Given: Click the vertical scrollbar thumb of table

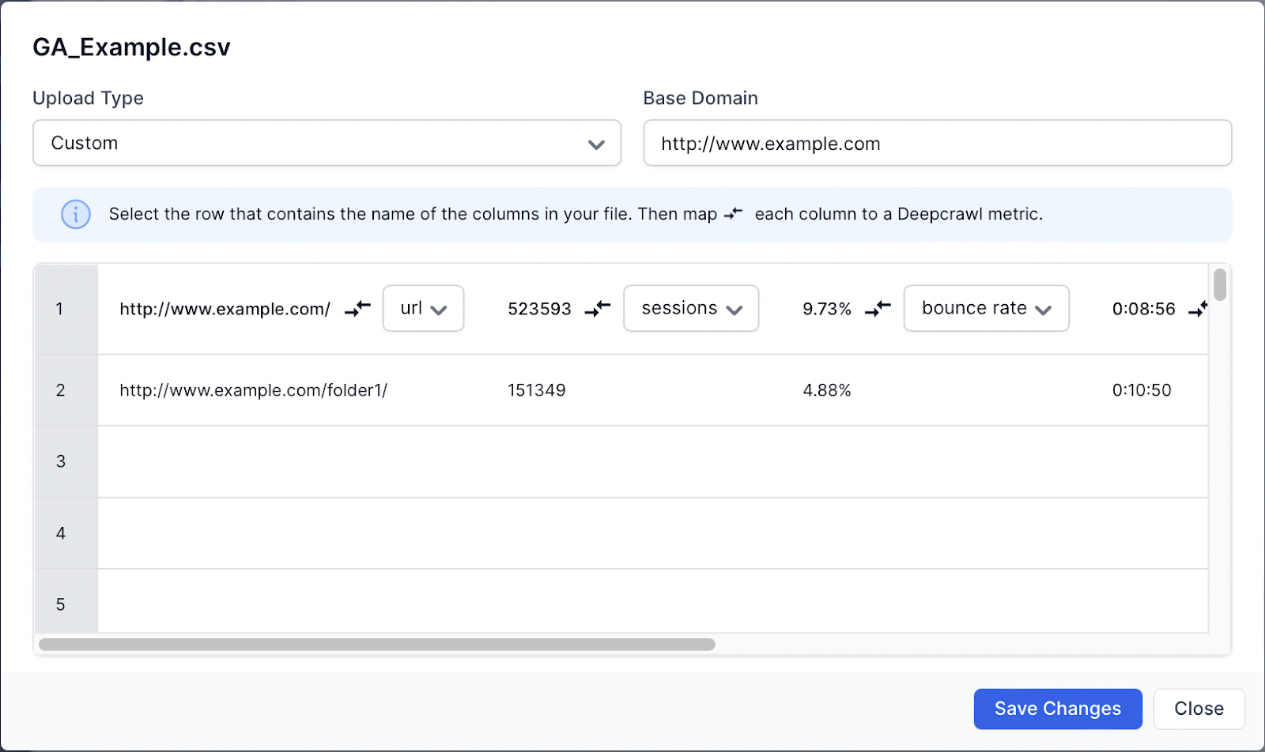Looking at the screenshot, I should click(1220, 285).
